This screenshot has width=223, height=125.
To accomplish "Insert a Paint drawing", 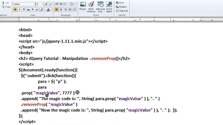I will [x=91, y=7].
